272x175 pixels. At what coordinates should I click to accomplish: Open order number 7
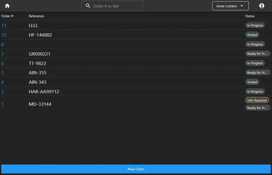(2, 54)
